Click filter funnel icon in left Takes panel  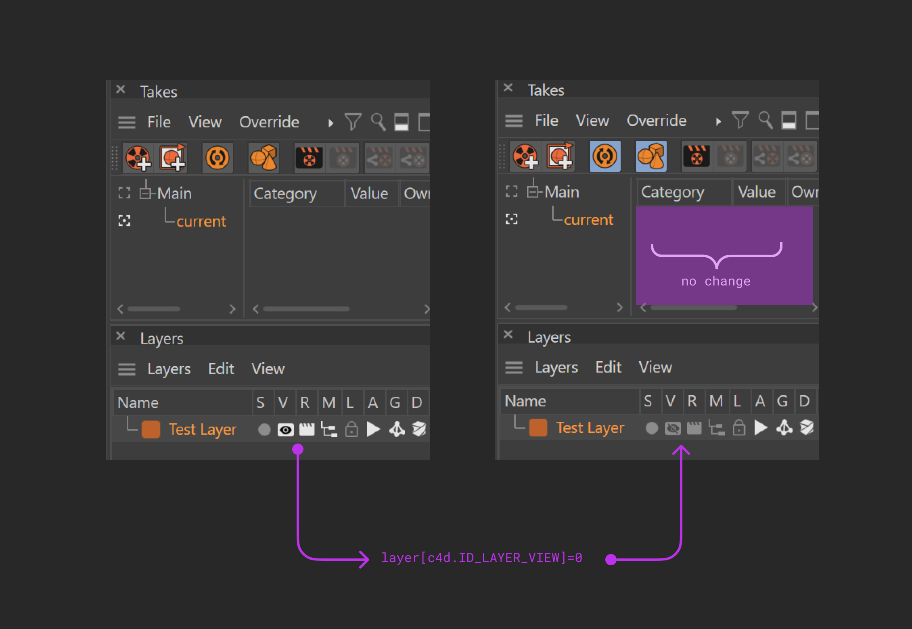click(x=353, y=122)
